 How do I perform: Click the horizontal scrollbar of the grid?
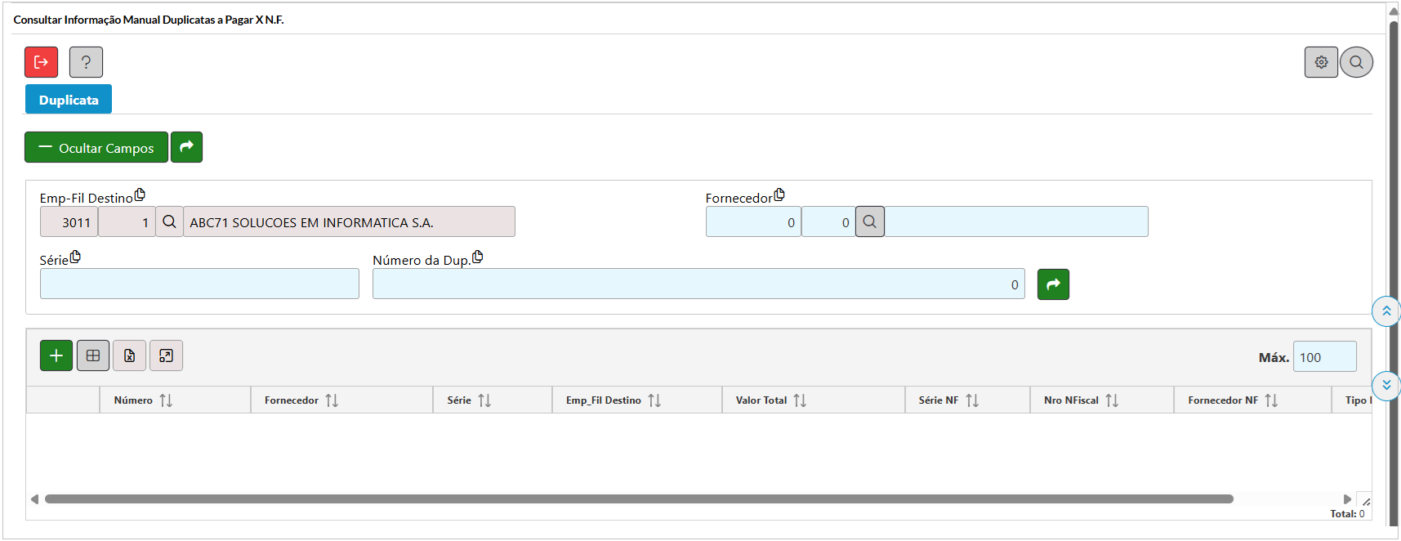[x=639, y=499]
